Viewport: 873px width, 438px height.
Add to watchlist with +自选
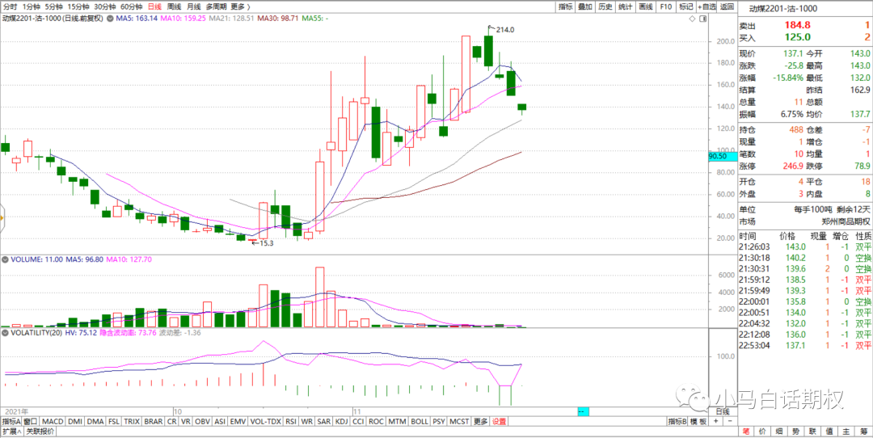(x=706, y=6)
